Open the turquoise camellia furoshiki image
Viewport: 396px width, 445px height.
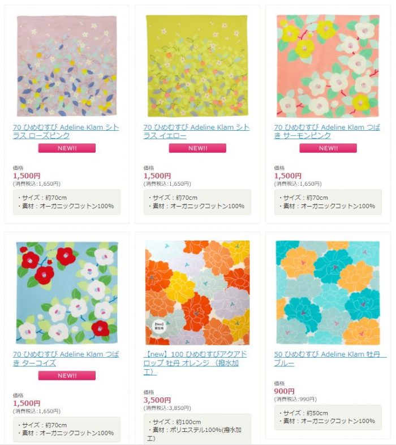click(x=67, y=293)
